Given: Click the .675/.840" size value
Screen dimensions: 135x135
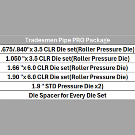Looking at the screenshot, I should tap(15, 49).
